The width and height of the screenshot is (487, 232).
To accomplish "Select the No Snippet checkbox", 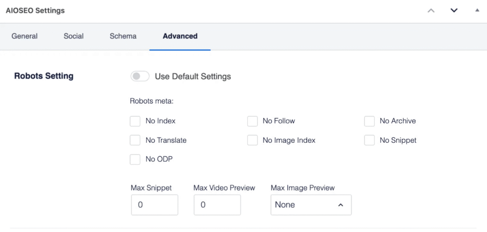I will coord(370,140).
